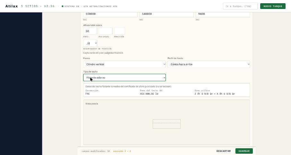
Task: Click the field containing 140000
Action: click(x=167, y=14)
